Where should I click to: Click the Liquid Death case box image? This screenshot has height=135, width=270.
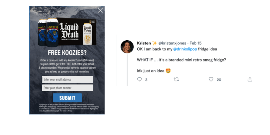[77, 31]
